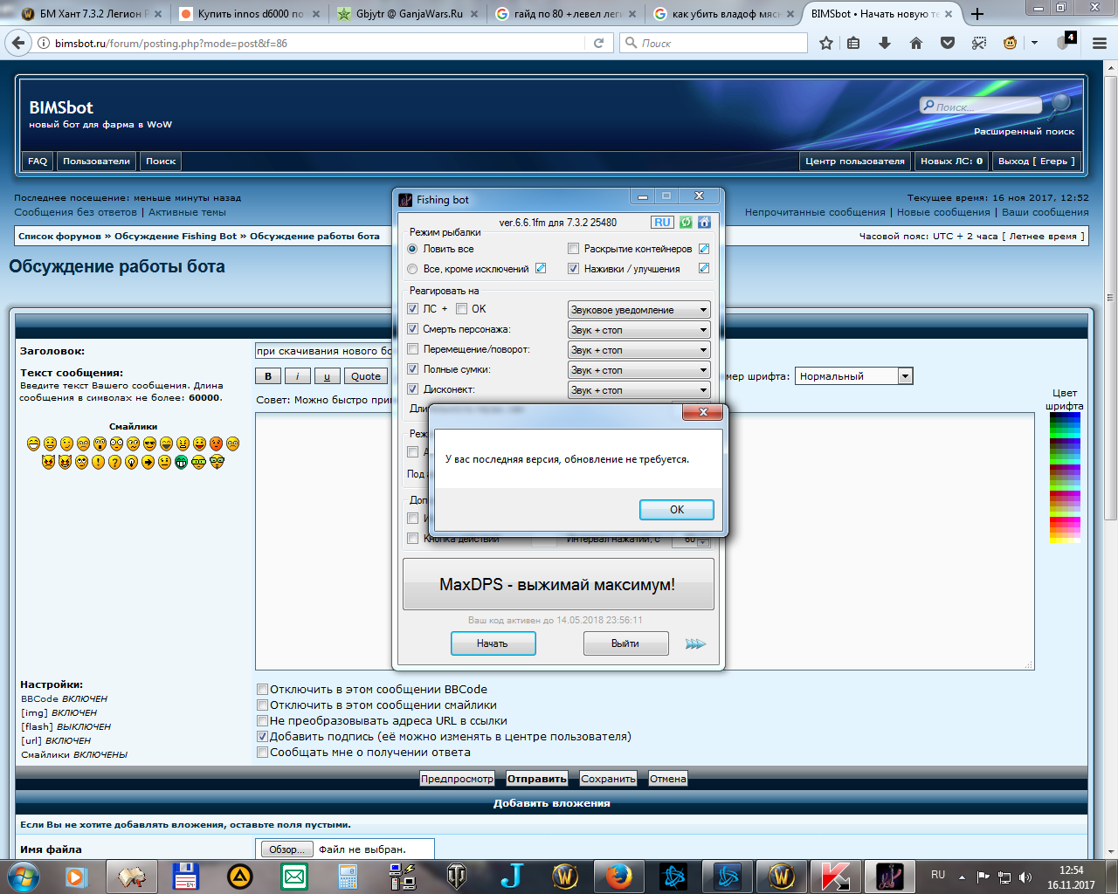The image size is (1118, 894).
Task: Check 'Отключить в этом сообщении BBCode'
Action: coord(262,690)
